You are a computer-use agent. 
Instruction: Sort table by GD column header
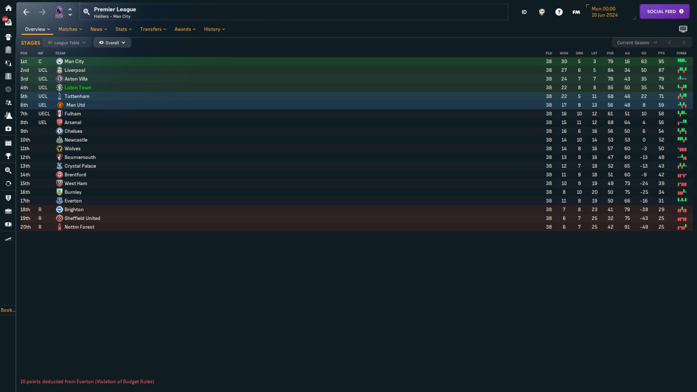tap(644, 53)
